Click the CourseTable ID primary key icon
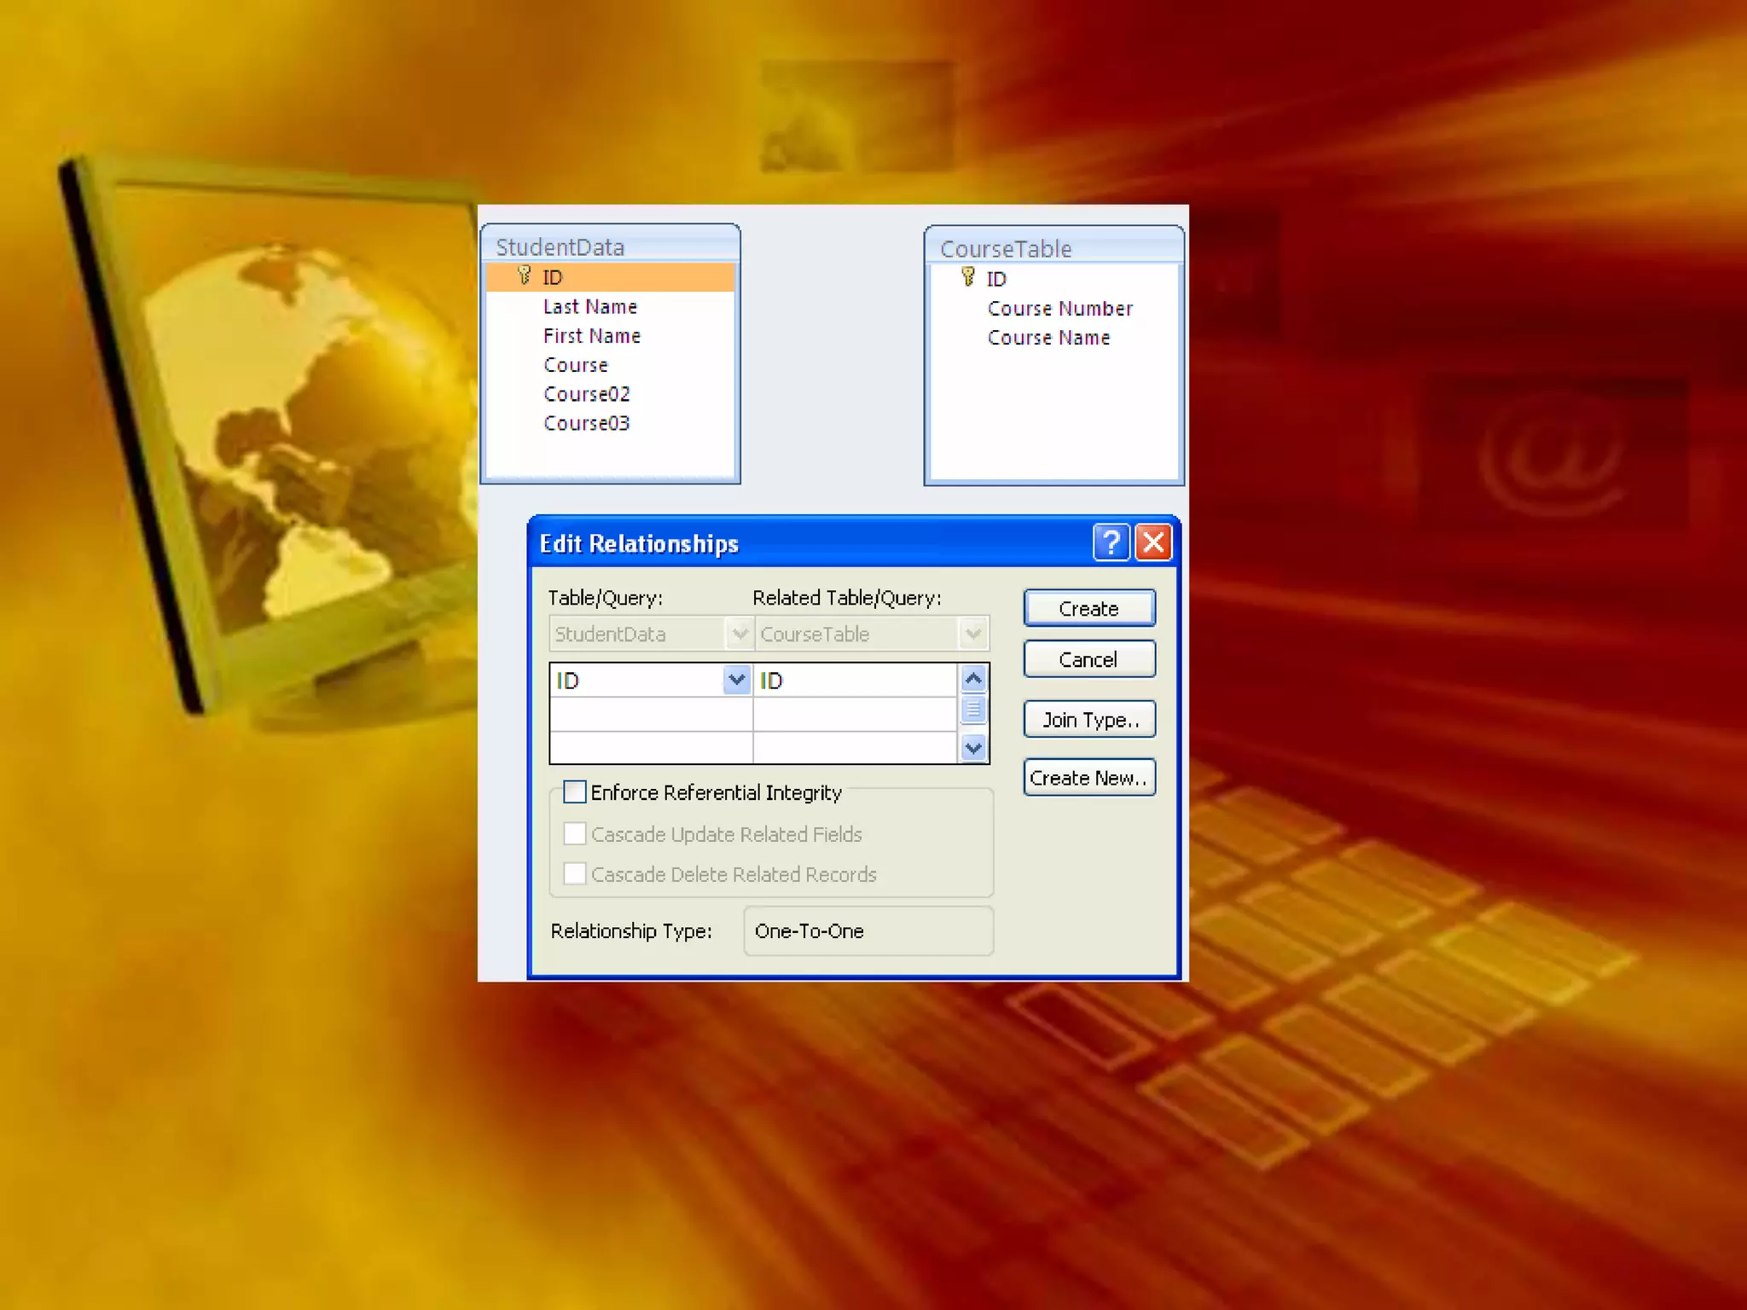This screenshot has width=1747, height=1310. [967, 277]
